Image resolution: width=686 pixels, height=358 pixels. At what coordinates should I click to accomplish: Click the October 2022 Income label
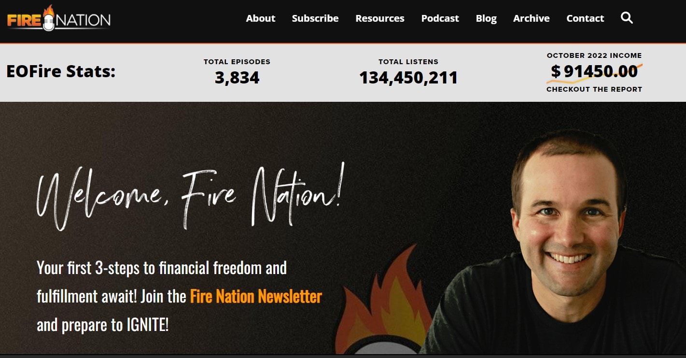tap(594, 55)
